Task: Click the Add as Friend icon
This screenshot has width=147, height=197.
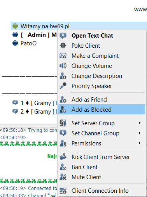Action: tap(63, 99)
